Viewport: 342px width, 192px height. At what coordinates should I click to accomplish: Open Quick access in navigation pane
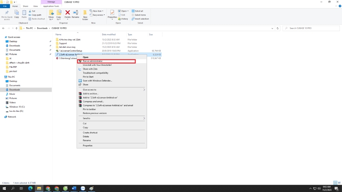click(x=14, y=37)
